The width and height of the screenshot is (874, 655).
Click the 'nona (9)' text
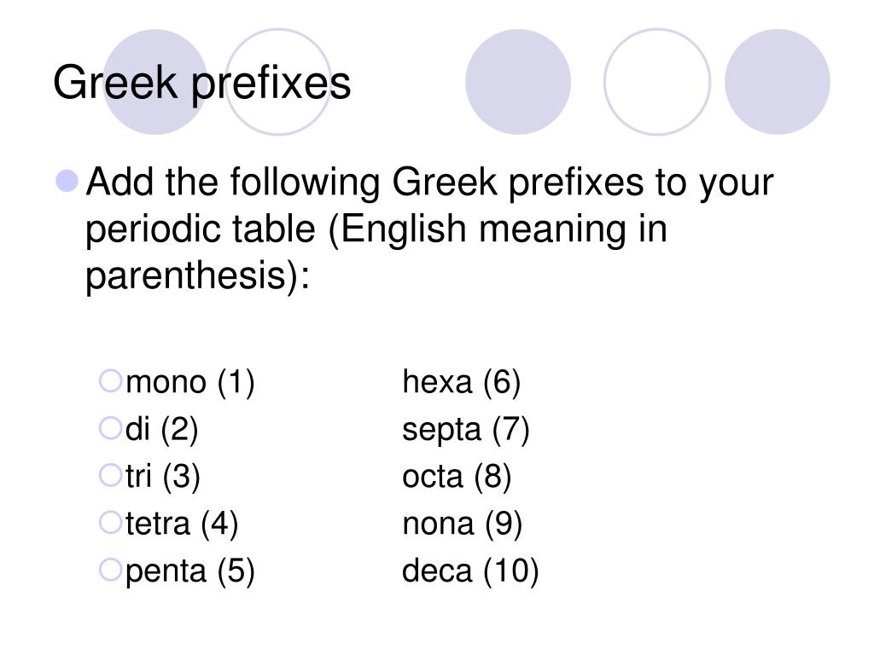click(x=462, y=525)
